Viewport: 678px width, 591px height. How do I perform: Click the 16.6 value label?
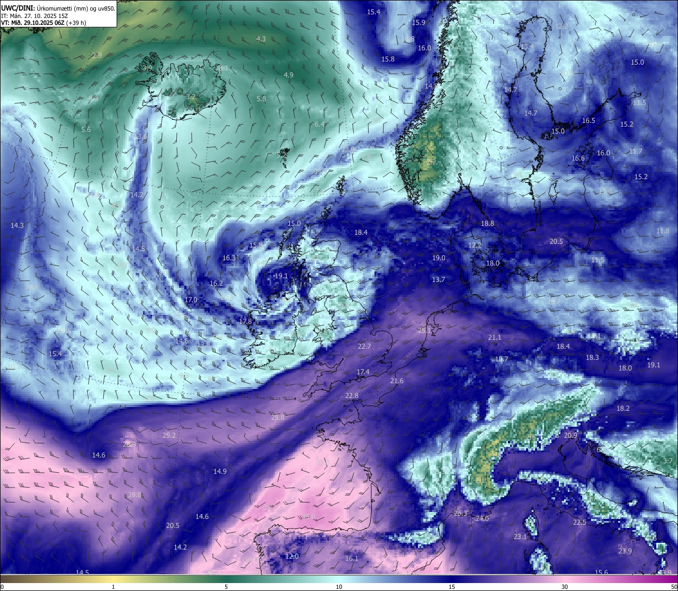pos(578,158)
